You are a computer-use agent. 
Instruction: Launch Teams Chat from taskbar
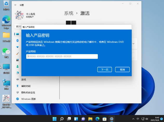coord(83,119)
